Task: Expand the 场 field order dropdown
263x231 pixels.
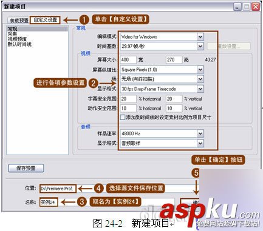Action: (x=200, y=79)
